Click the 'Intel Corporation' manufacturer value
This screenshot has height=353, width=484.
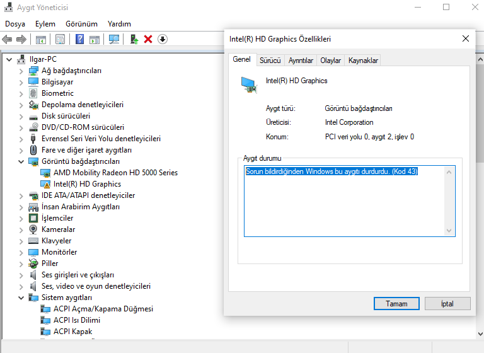349,122
